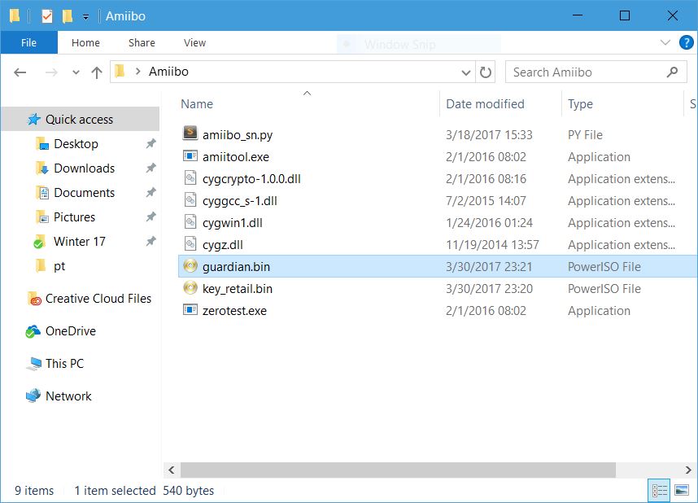
Task: Click the folder icon in the title bar
Action: [x=15, y=16]
